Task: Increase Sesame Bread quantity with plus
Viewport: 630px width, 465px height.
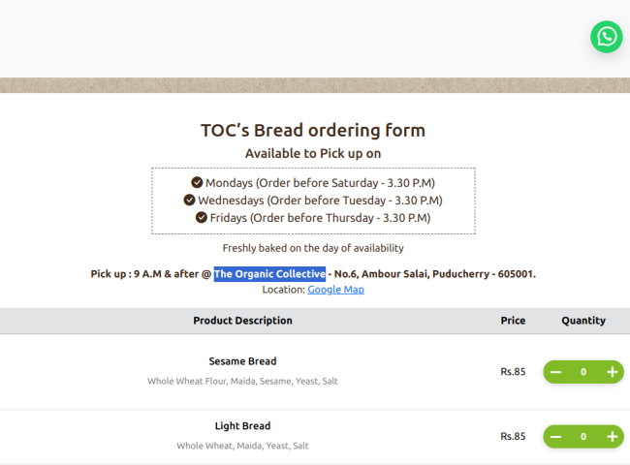Action: pyautogui.click(x=612, y=372)
